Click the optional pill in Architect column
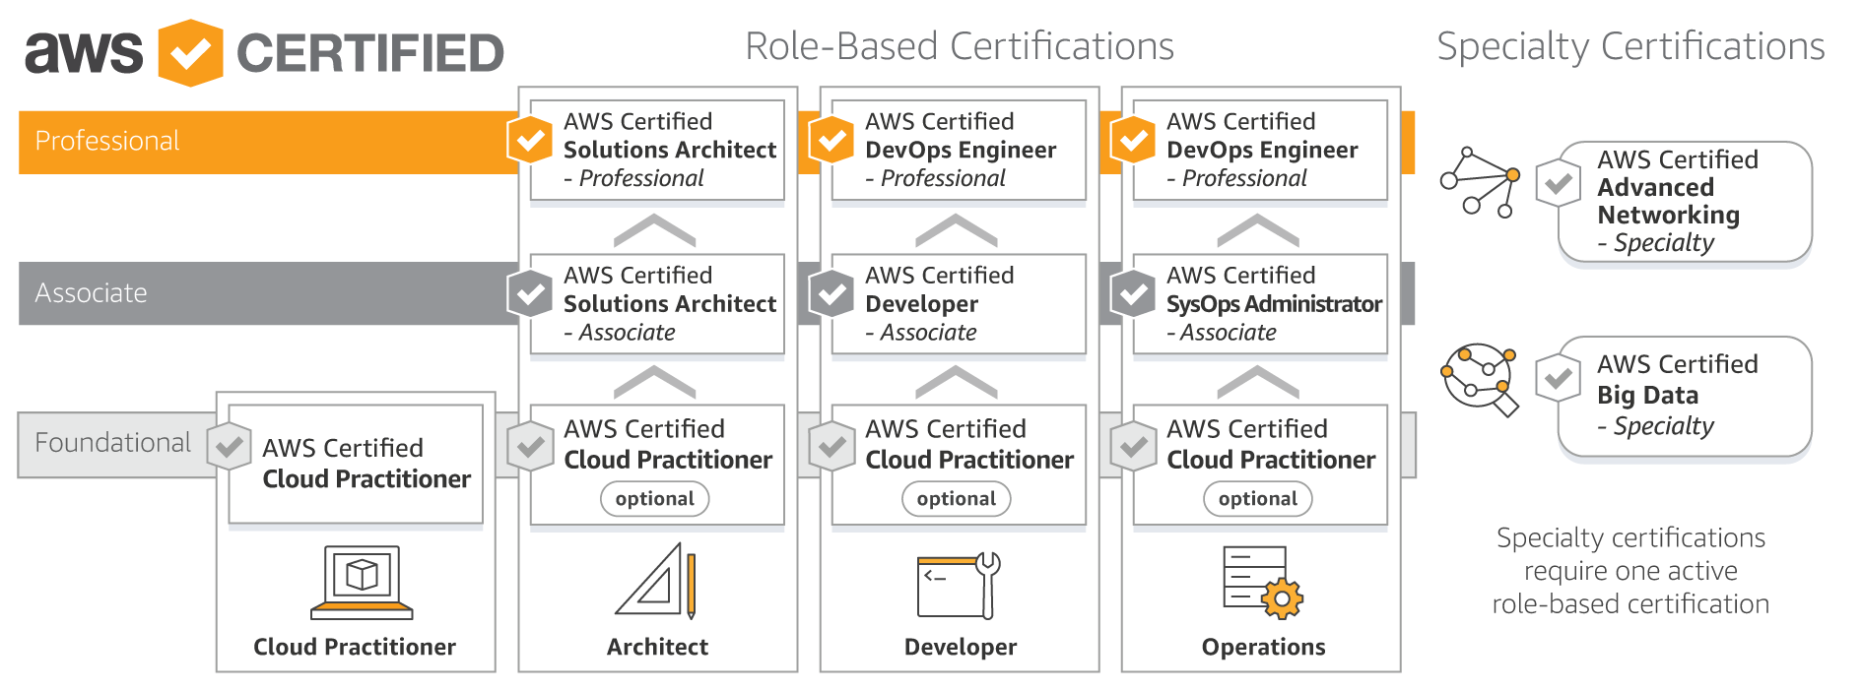Screen dimensions: 1862x691 [x=654, y=499]
